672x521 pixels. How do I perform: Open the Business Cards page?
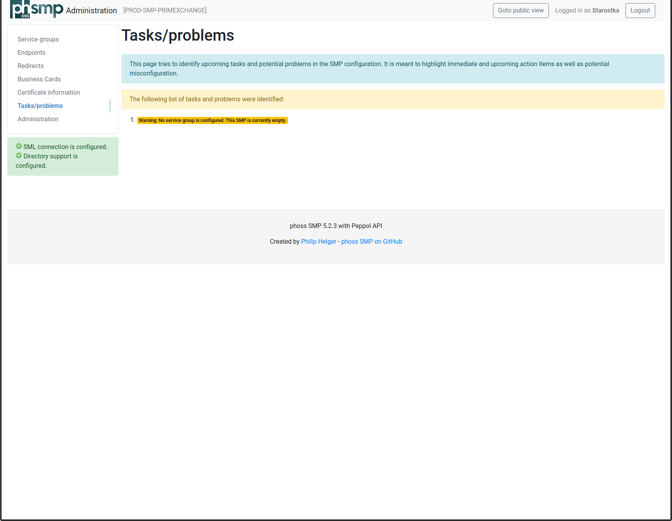click(39, 79)
